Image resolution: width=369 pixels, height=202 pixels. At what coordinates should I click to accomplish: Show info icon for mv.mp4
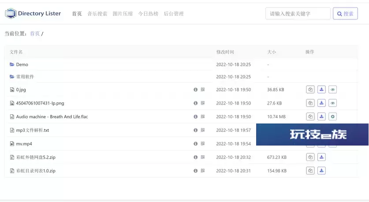click(195, 144)
